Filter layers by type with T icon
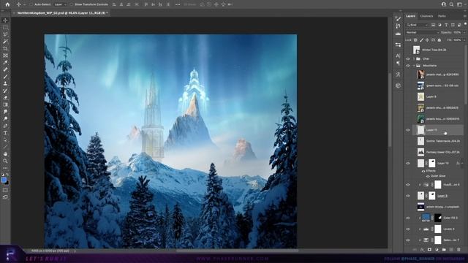This screenshot has height=263, width=468. [446, 25]
